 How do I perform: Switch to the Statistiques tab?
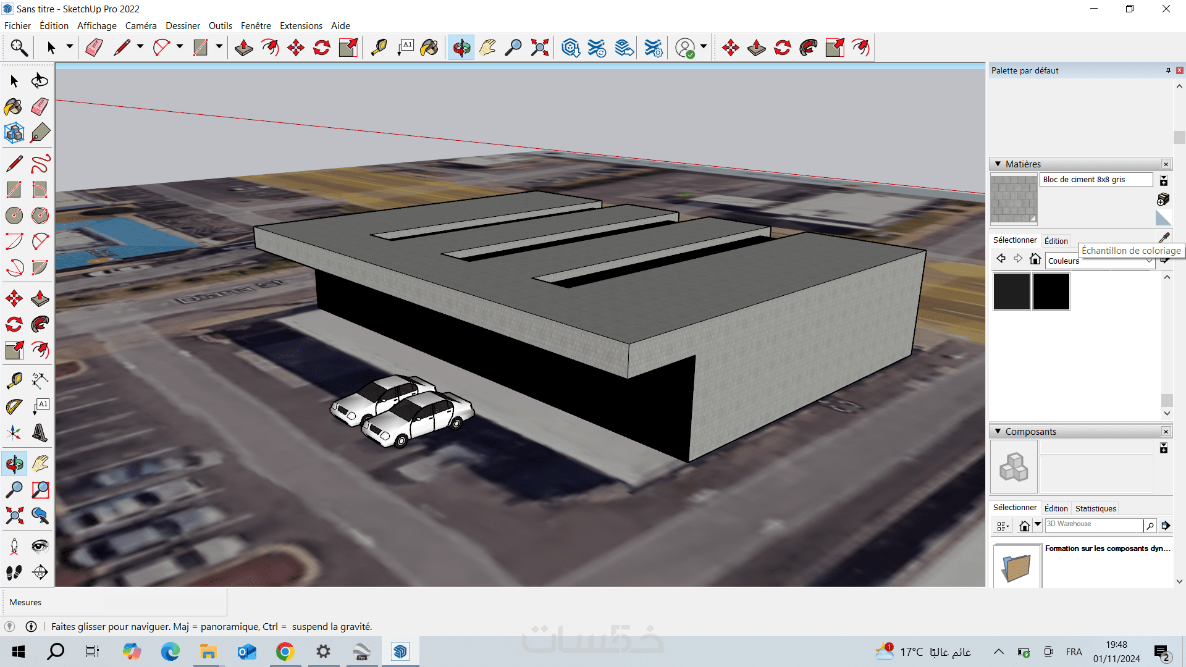1095,508
